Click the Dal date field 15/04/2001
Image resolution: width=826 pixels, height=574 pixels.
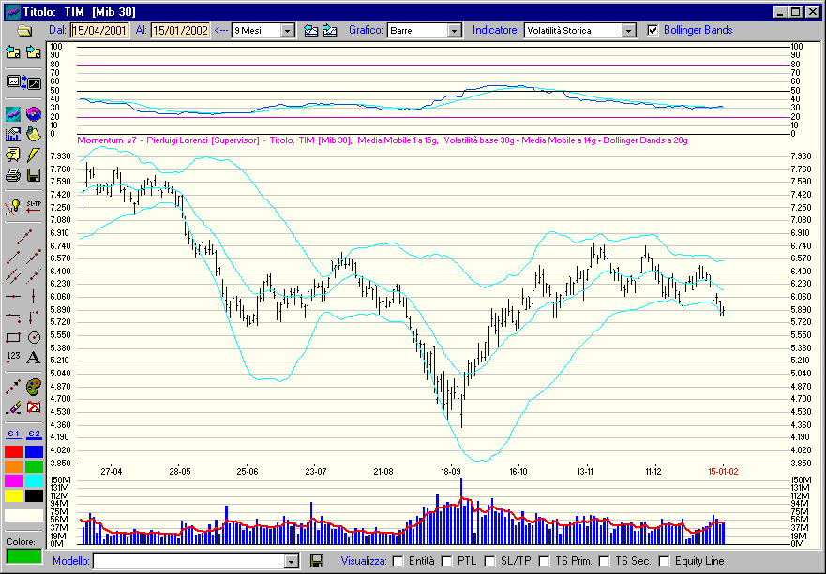click(x=99, y=31)
